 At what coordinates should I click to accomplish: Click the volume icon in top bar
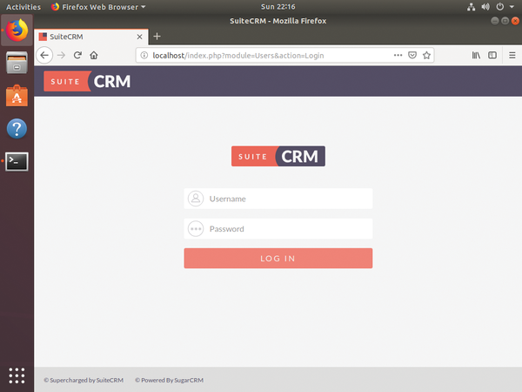coord(485,7)
